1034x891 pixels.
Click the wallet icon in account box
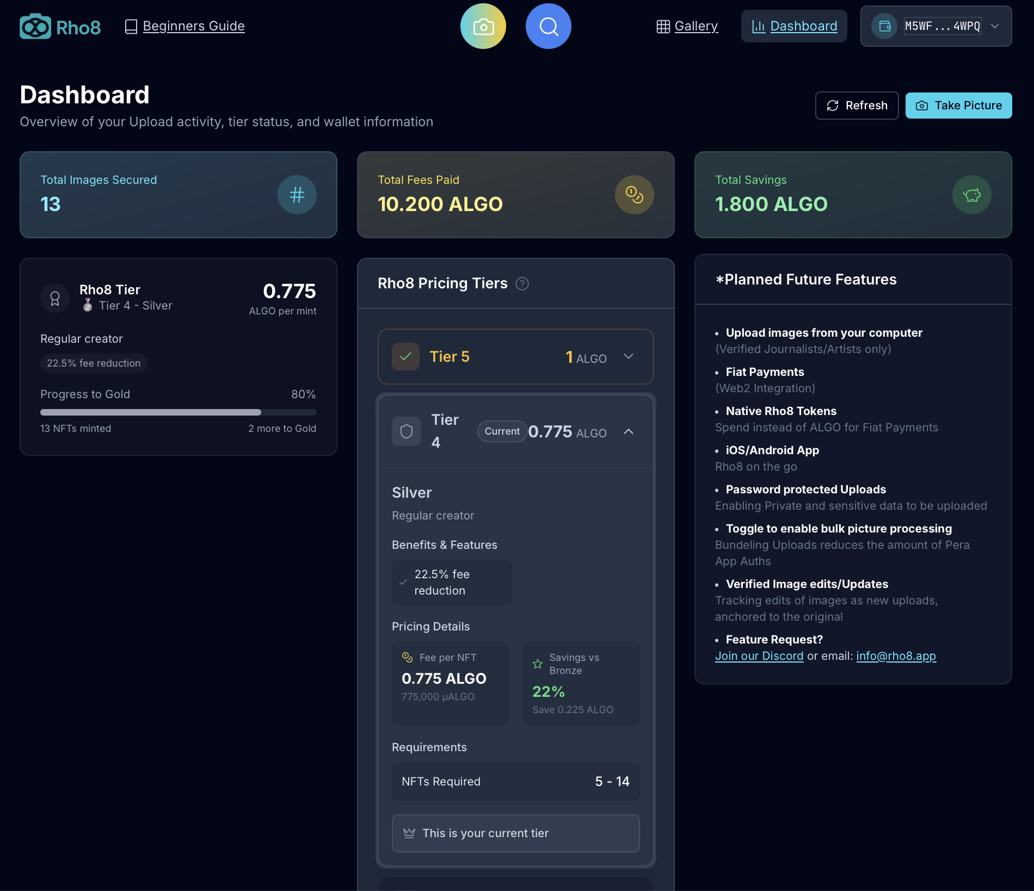coord(884,26)
